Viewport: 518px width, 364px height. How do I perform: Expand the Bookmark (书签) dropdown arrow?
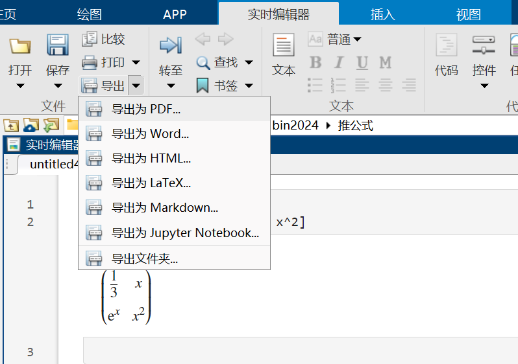tap(249, 86)
